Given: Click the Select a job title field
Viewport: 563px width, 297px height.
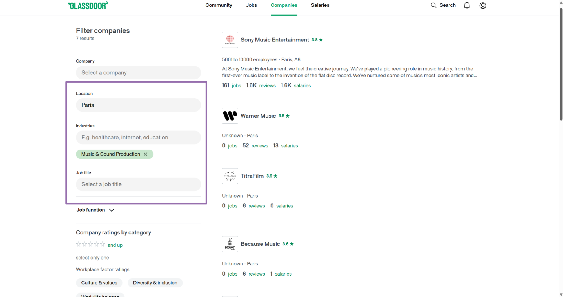Looking at the screenshot, I should [138, 184].
